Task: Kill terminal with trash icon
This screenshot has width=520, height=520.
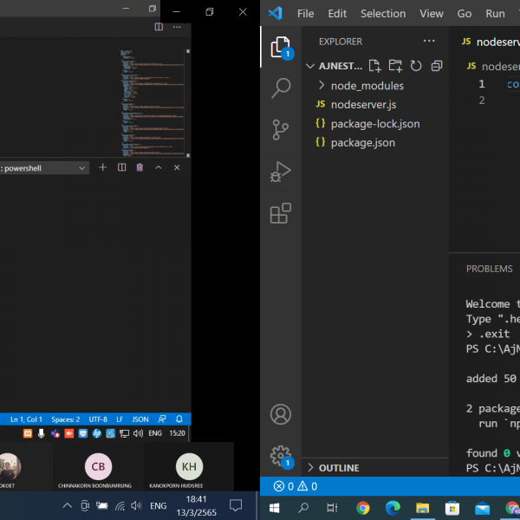Action: pos(140,167)
